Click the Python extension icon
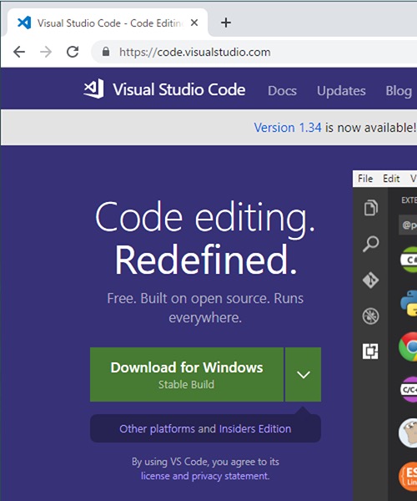Viewport: 417px width, 501px height. pyautogui.click(x=409, y=302)
